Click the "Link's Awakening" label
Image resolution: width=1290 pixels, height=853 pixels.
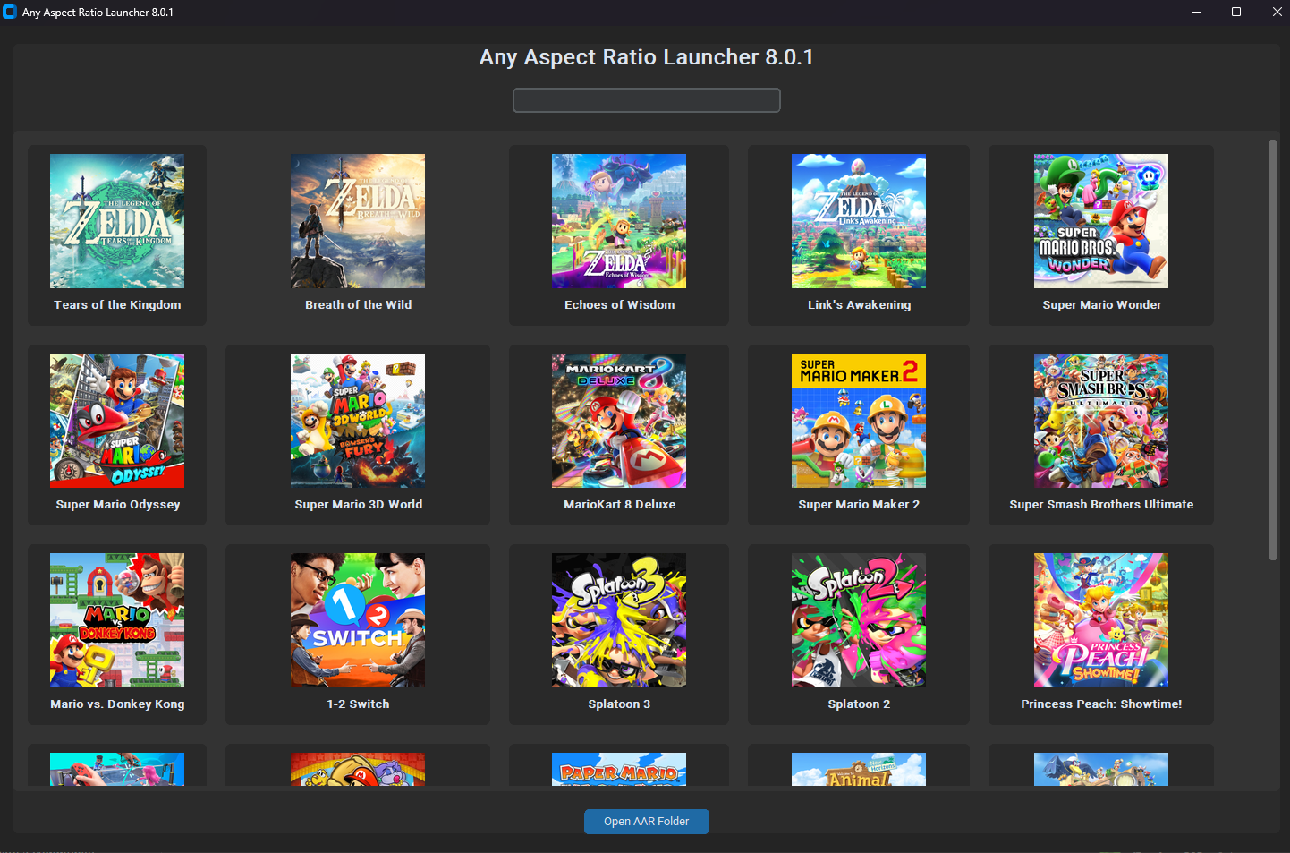coord(859,305)
